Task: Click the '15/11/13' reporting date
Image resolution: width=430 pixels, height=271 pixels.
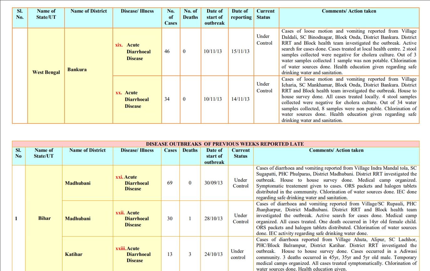Action: point(240,51)
